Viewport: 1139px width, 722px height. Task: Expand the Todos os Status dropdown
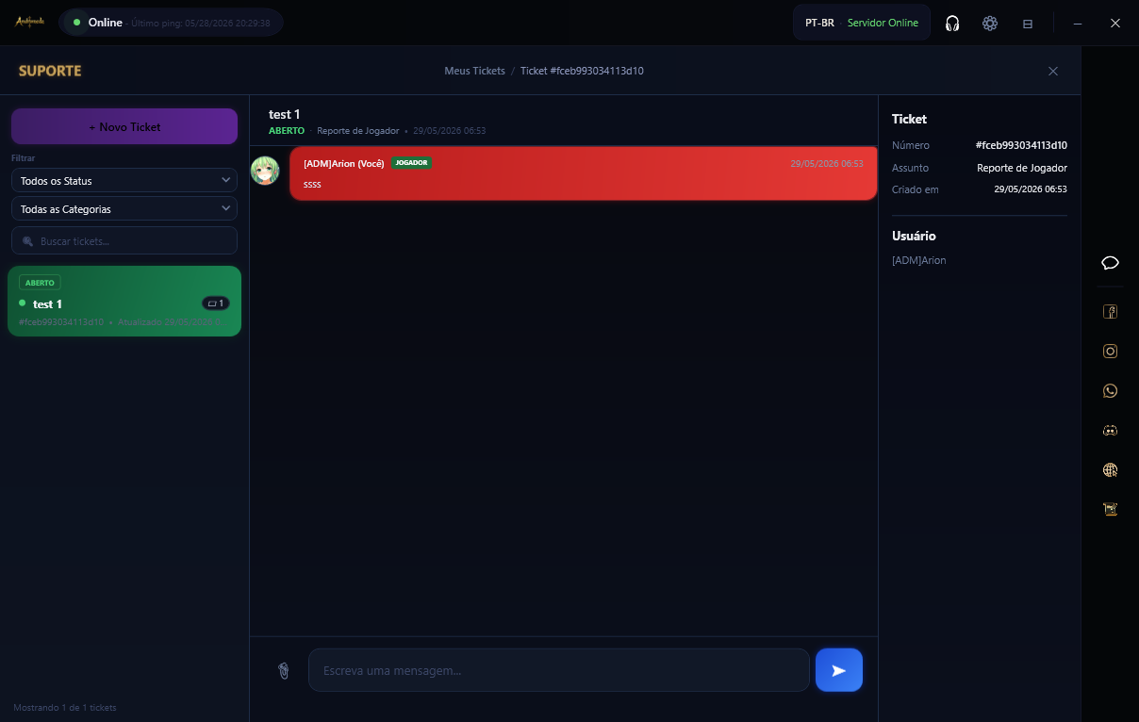tap(124, 180)
